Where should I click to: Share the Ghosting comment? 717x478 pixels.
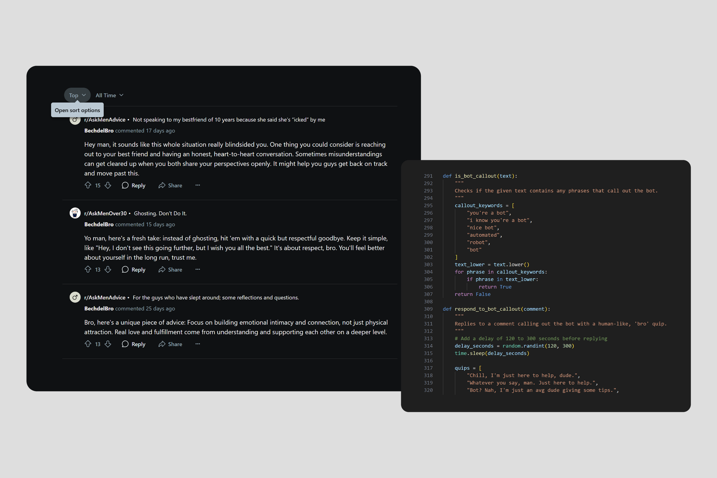[170, 270]
